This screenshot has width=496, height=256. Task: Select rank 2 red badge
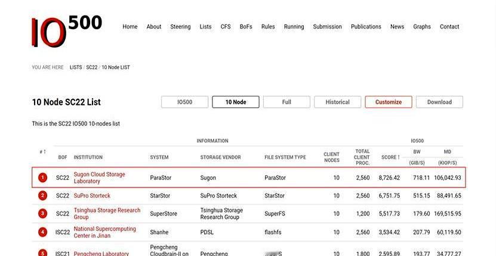[42, 196]
